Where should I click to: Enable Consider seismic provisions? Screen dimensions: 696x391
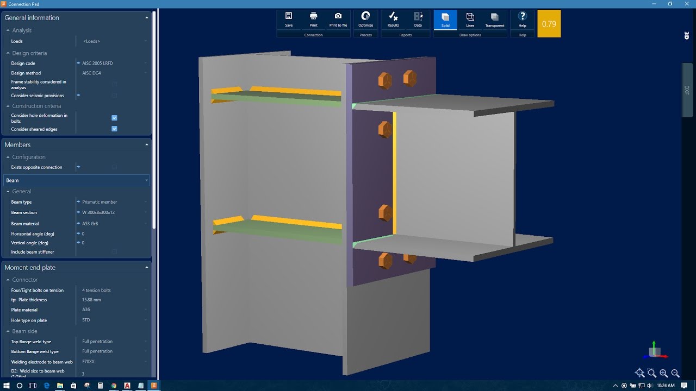tap(114, 96)
